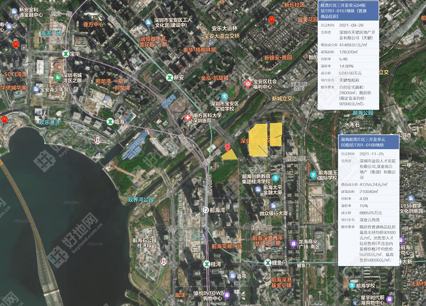This screenshot has width=426, height=306.
Task: Click the 宝安青少年宫 building icon
Action: pos(36,89)
